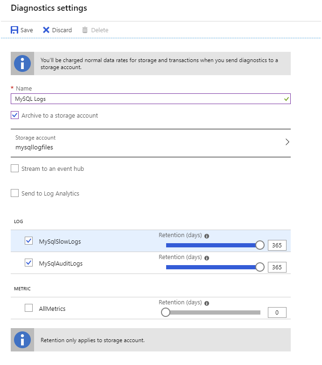
Task: Click MySqlSlowLogs retention days value box
Action: click(x=277, y=246)
